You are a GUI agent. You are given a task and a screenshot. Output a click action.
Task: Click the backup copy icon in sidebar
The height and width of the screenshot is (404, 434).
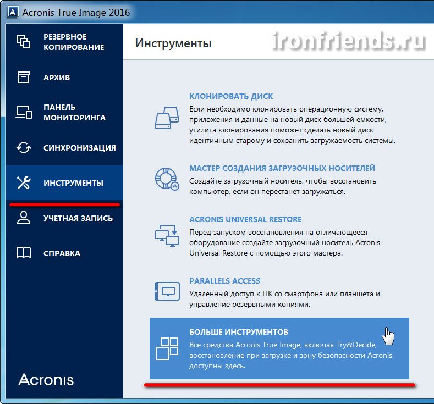23,42
